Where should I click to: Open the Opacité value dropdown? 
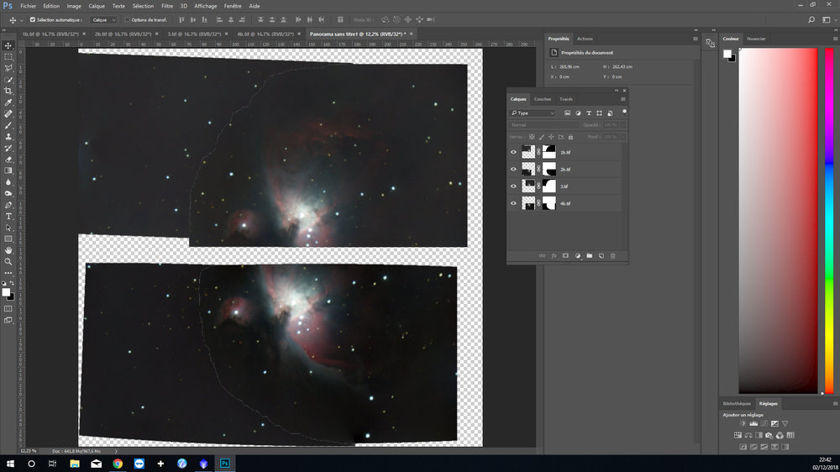coord(622,125)
